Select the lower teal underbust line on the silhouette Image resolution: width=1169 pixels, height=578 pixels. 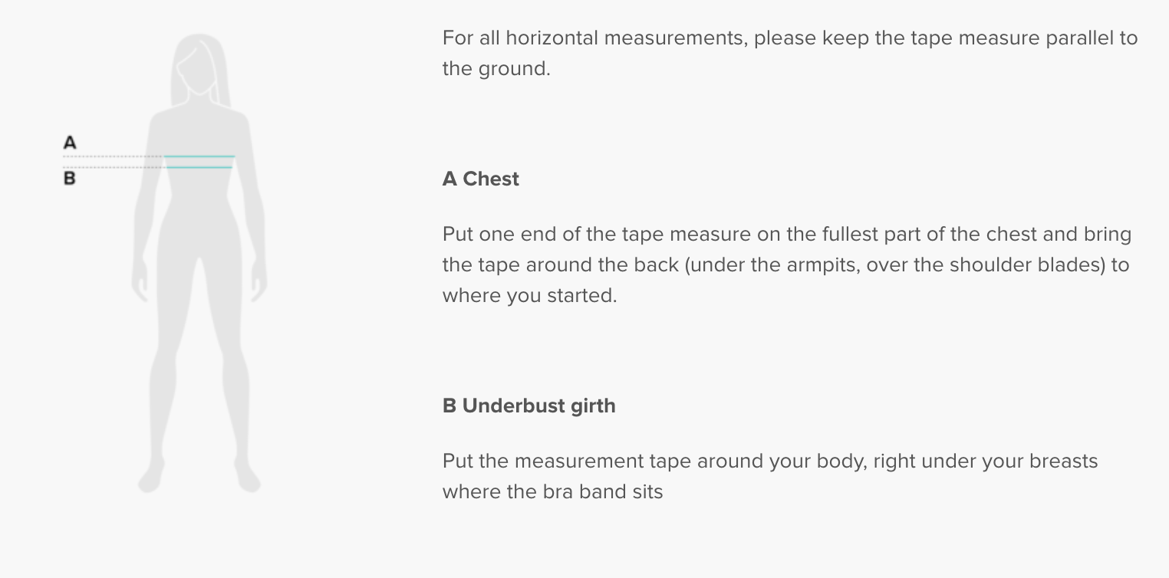pos(199,167)
